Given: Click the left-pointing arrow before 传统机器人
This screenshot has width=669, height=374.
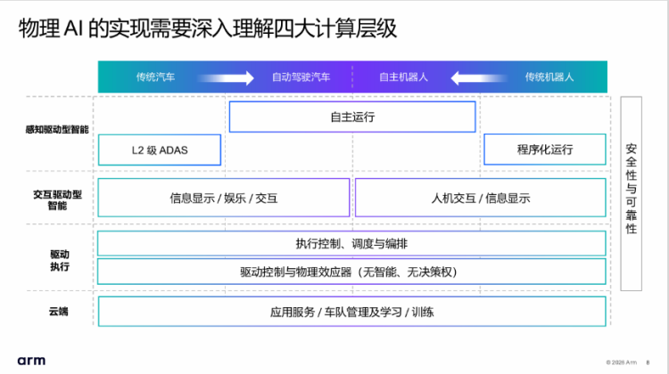Looking at the screenshot, I should [479, 77].
